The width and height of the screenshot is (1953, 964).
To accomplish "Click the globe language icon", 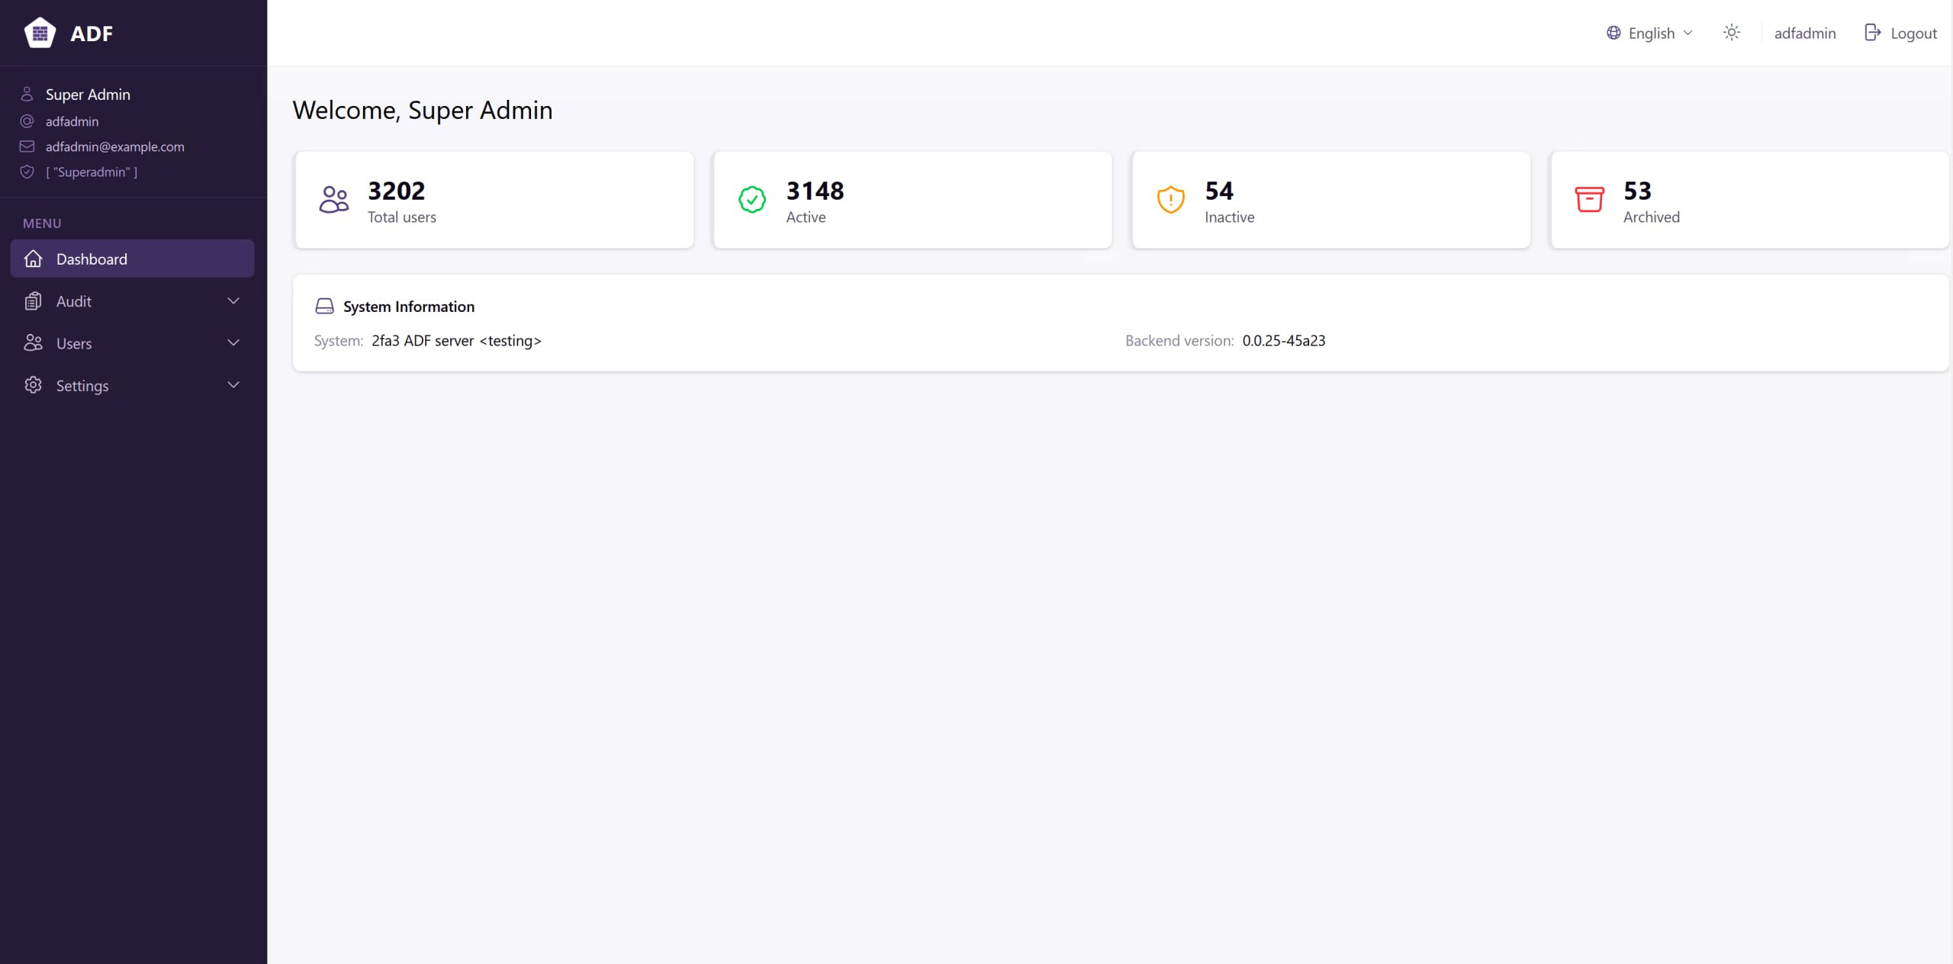I will (x=1614, y=33).
